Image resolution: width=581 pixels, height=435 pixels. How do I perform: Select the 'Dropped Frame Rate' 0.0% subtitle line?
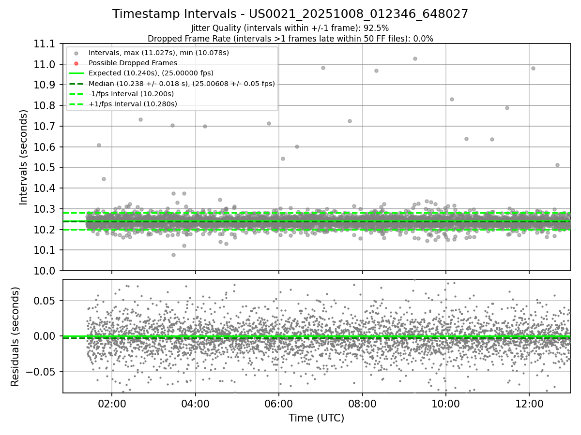[290, 39]
